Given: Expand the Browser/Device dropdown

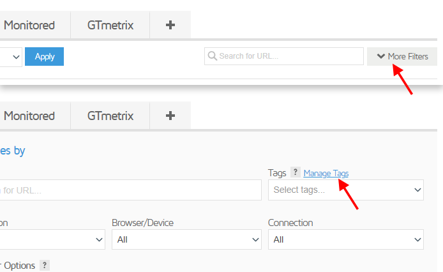Looking at the screenshot, I should tap(186, 239).
